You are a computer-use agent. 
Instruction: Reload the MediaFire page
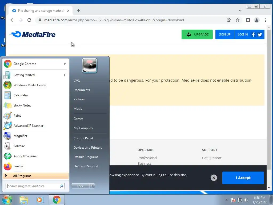pos(29,20)
